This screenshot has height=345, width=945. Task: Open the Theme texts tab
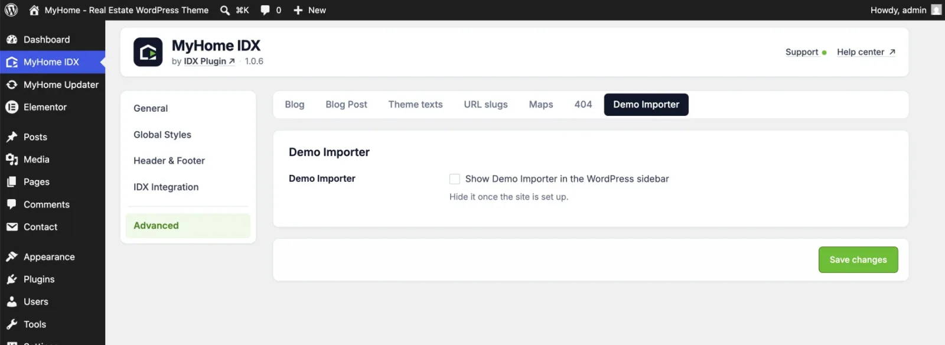[415, 105]
